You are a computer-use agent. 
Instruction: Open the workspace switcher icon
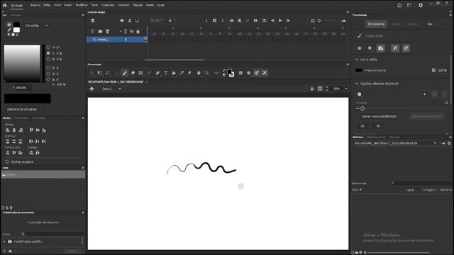(x=409, y=5)
